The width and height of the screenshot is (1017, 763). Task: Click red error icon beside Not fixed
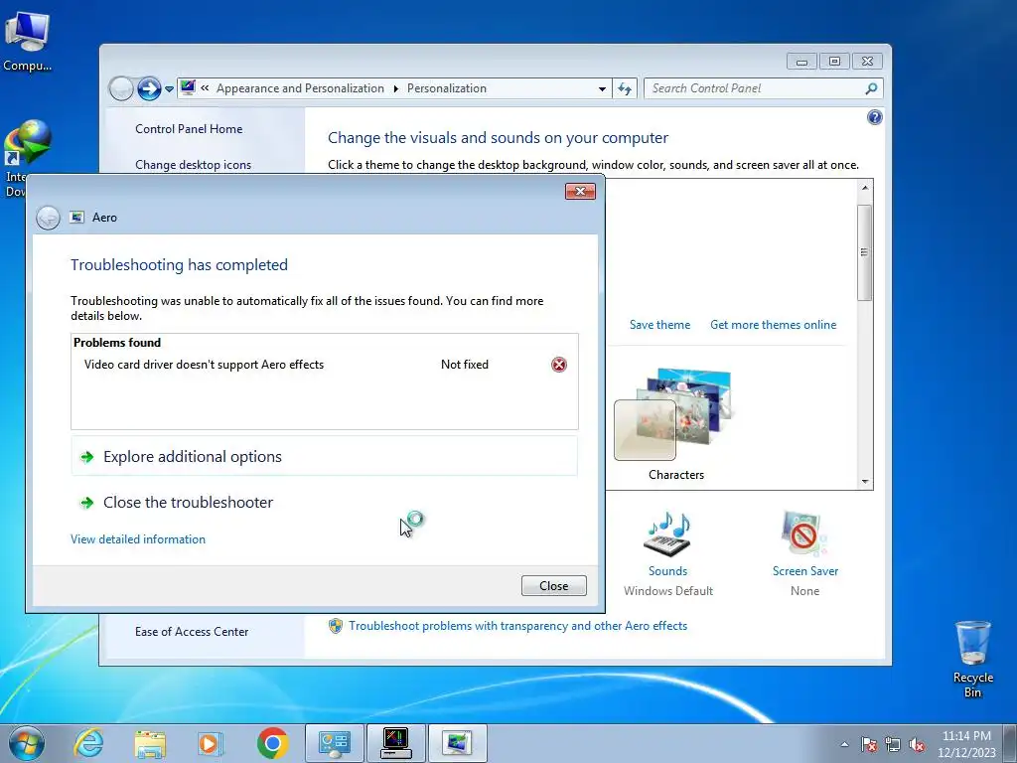click(x=558, y=365)
